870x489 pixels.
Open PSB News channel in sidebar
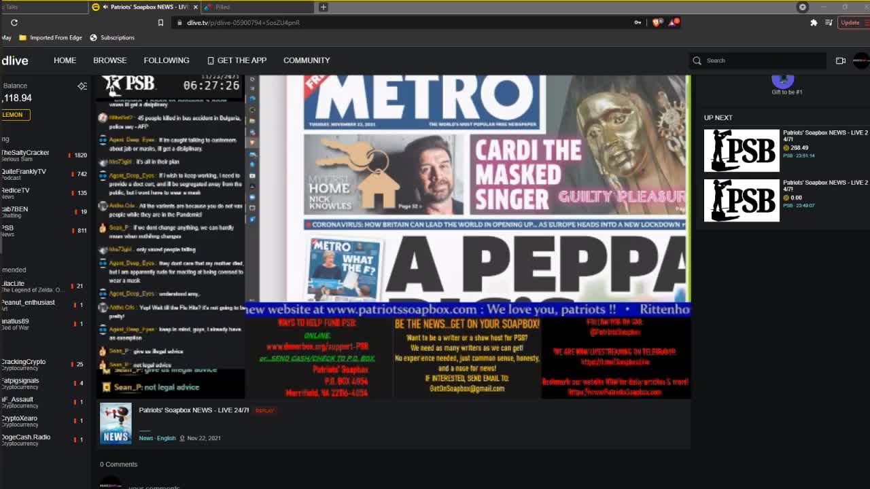click(x=44, y=231)
